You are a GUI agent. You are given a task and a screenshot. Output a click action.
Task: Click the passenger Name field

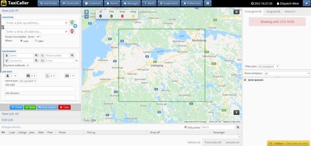21,55
